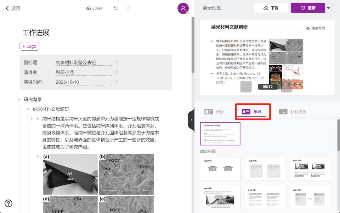Clear the presentation date with X icon
340x213 pixels.
116,82
